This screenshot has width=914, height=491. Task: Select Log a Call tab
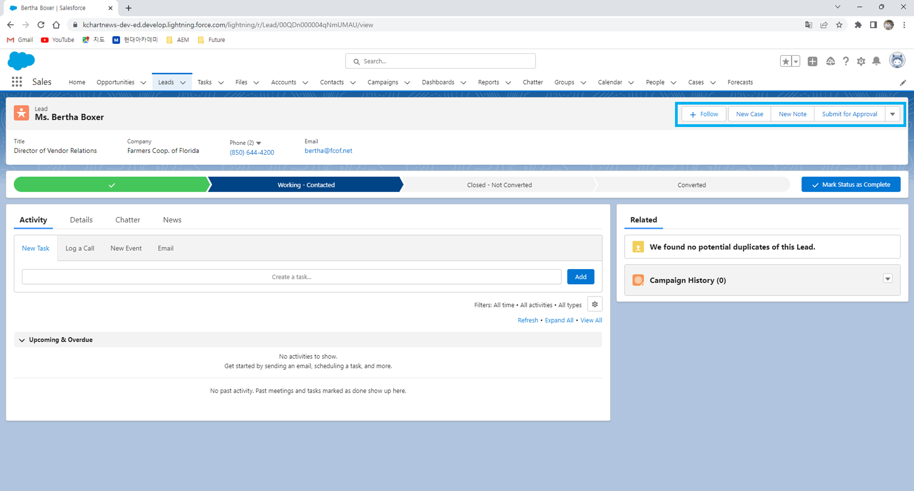click(80, 248)
